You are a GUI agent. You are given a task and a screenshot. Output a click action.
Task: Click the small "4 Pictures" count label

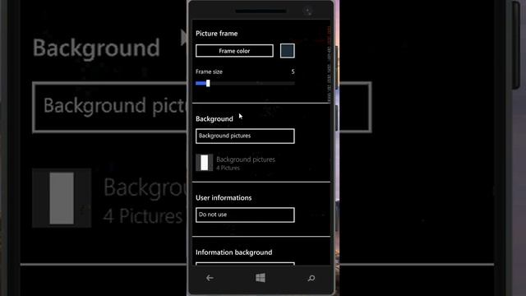tap(228, 168)
